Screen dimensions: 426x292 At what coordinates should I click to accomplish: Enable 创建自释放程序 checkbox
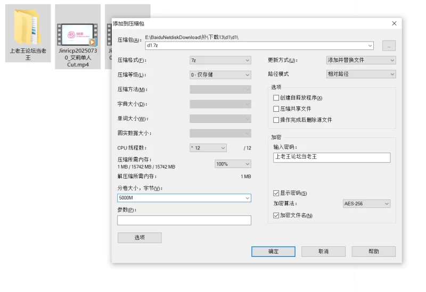276,98
